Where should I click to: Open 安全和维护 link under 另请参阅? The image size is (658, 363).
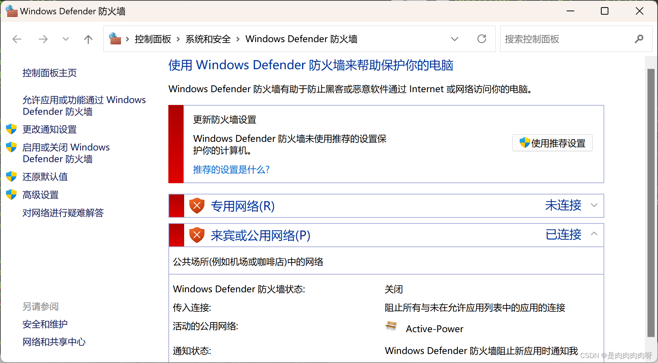[x=45, y=324]
